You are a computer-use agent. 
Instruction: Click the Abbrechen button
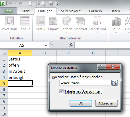tap(107, 103)
